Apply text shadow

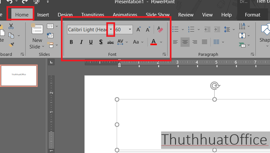click(101, 42)
